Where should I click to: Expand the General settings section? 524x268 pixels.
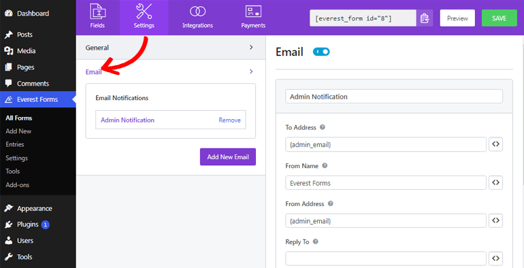pyautogui.click(x=171, y=48)
